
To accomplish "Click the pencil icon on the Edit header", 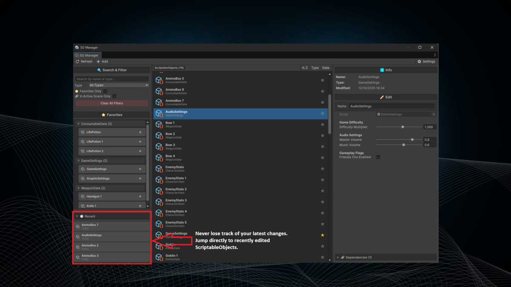I will (x=382, y=97).
